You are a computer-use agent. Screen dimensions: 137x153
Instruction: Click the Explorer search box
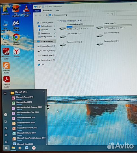point(127,13)
